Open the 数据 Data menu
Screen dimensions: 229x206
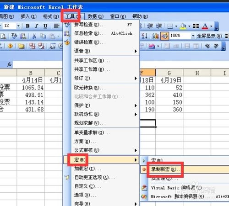pos(96,16)
